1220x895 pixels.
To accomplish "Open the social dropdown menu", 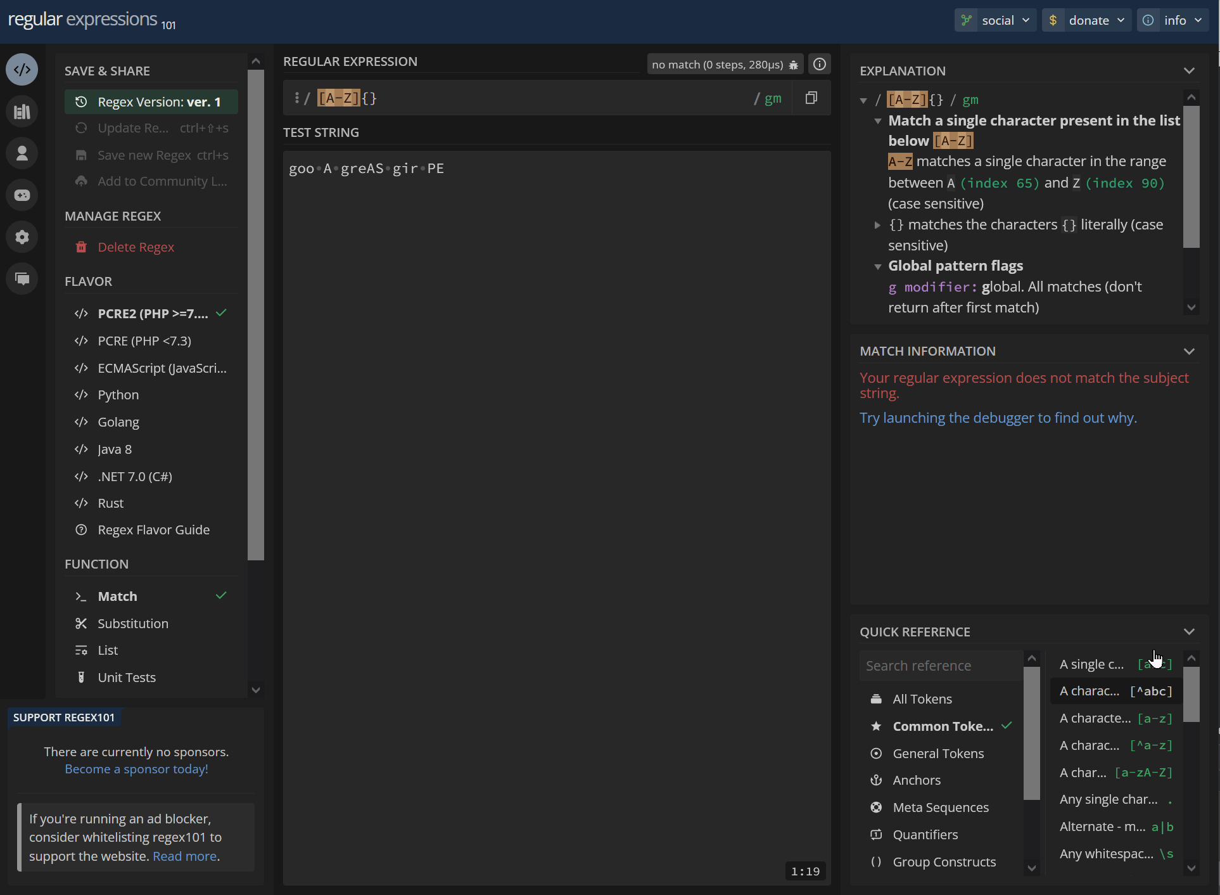I will (996, 20).
